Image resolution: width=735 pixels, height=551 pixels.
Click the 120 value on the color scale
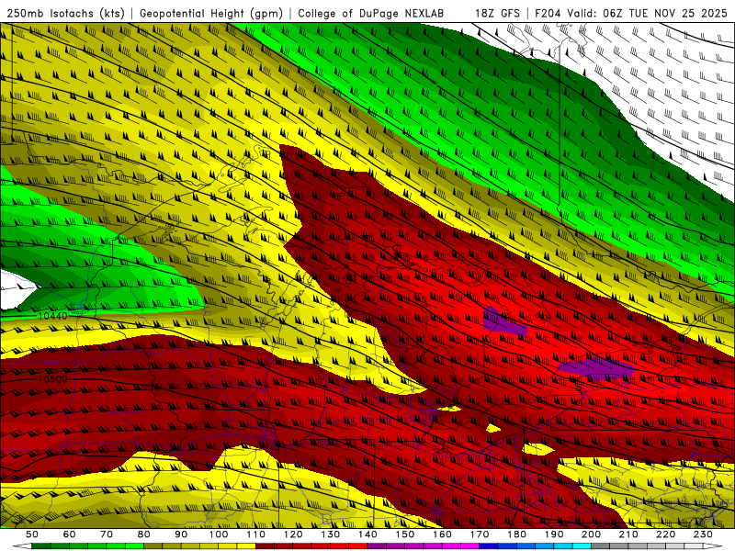pos(293,534)
